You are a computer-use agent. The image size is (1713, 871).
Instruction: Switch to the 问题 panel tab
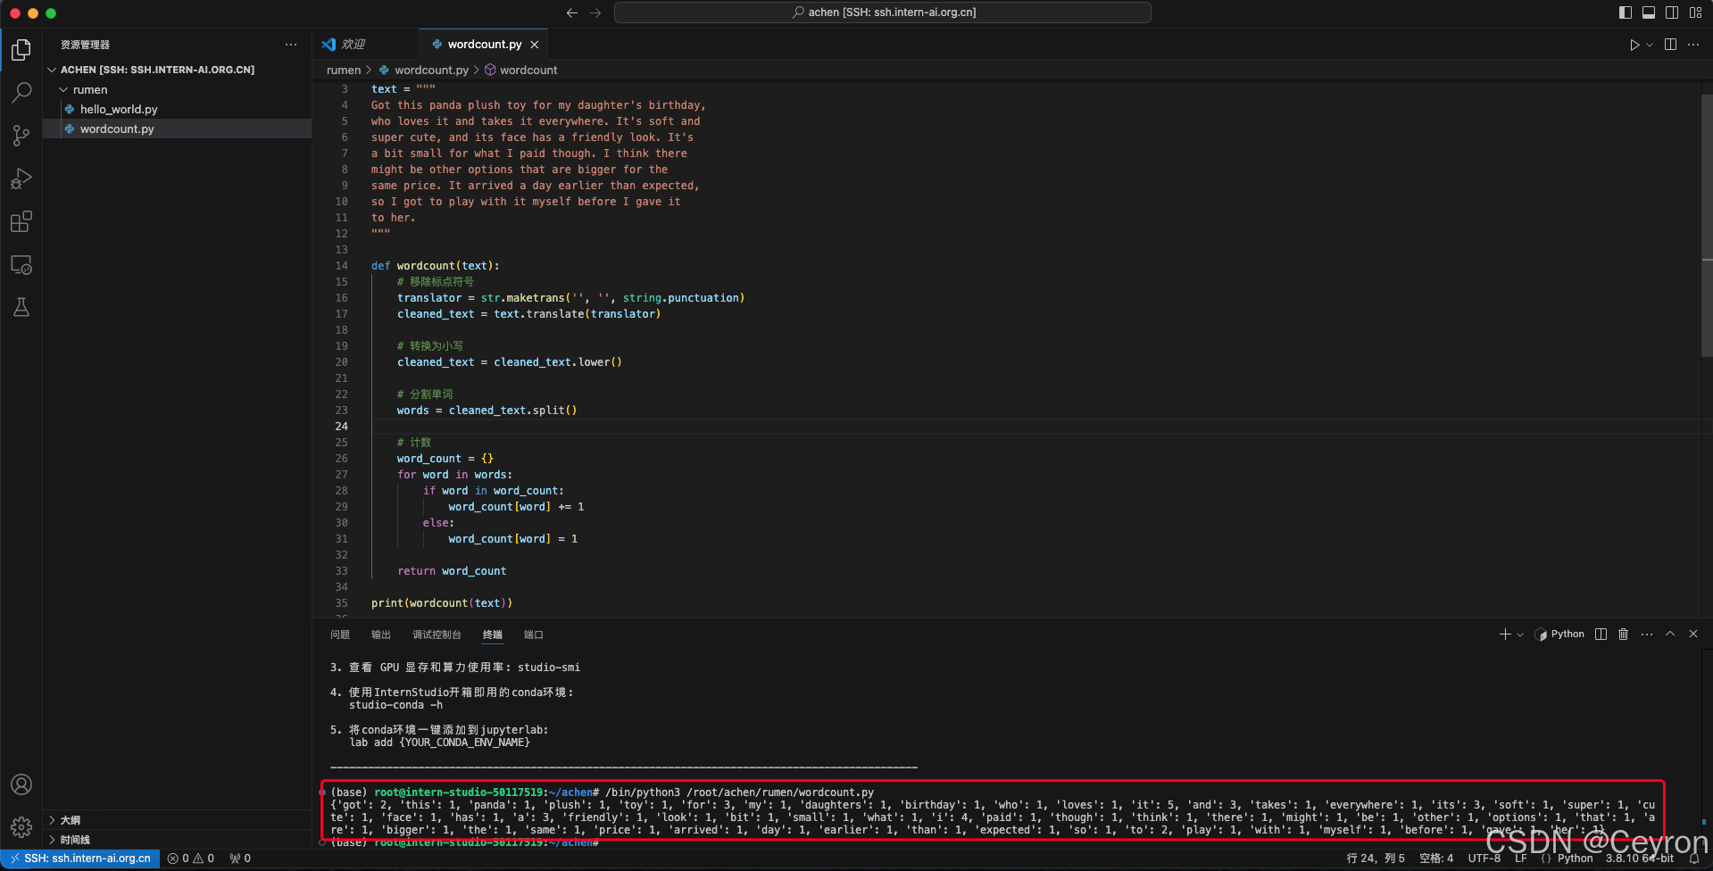[x=339, y=635]
